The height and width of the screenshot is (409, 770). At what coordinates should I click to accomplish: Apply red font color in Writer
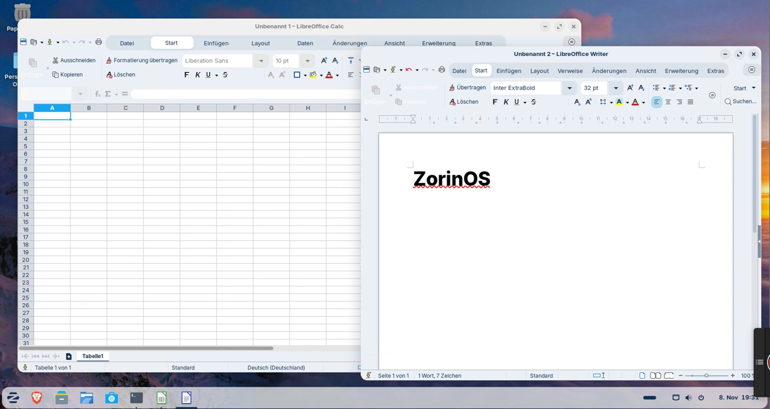[x=635, y=102]
